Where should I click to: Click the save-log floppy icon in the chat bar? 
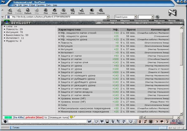(107, 121)
